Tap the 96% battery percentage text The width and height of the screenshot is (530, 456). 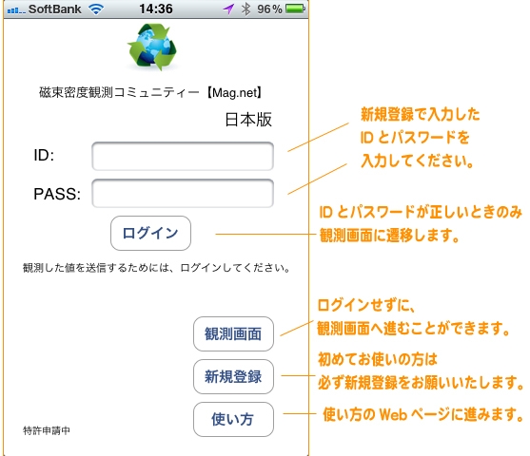click(x=269, y=9)
